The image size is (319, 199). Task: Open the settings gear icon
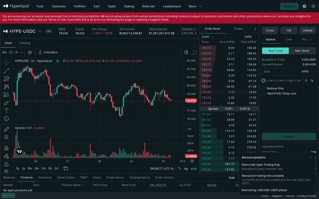point(313,6)
